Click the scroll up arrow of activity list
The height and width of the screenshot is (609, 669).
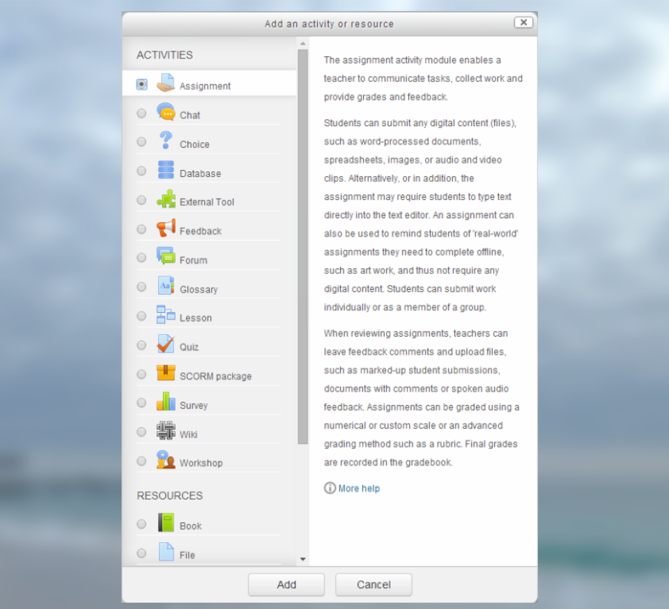(x=303, y=43)
